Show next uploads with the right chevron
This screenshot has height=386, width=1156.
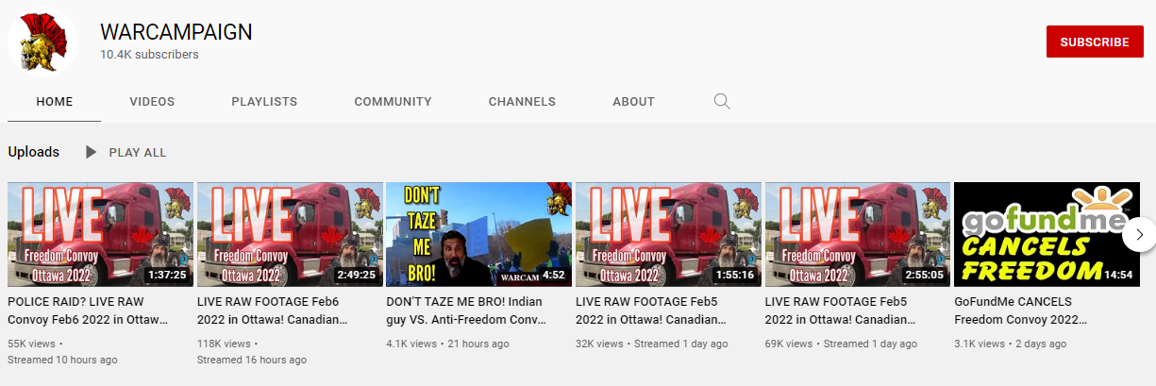(1140, 234)
